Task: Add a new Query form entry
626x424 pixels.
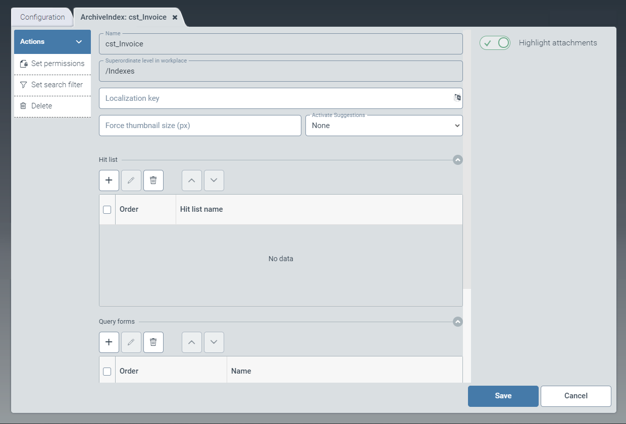Action: pyautogui.click(x=109, y=342)
